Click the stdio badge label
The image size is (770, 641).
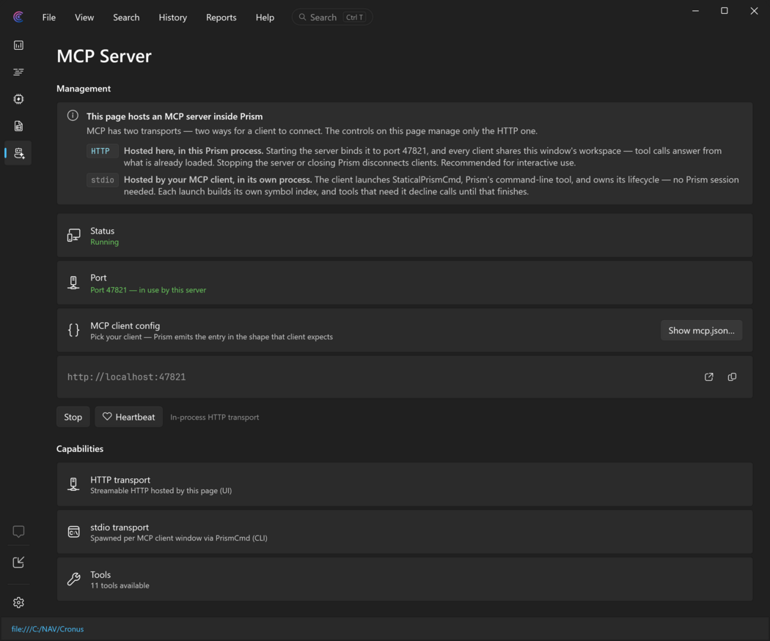coord(103,180)
